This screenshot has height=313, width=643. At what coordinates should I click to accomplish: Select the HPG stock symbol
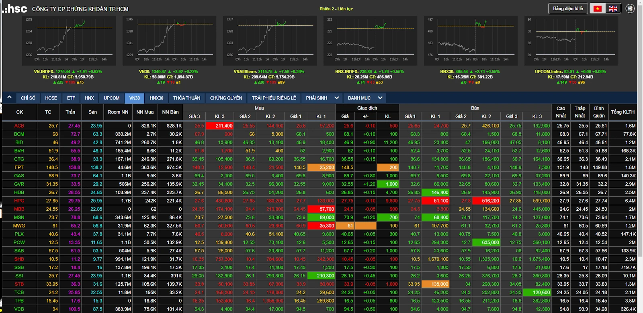(x=19, y=201)
